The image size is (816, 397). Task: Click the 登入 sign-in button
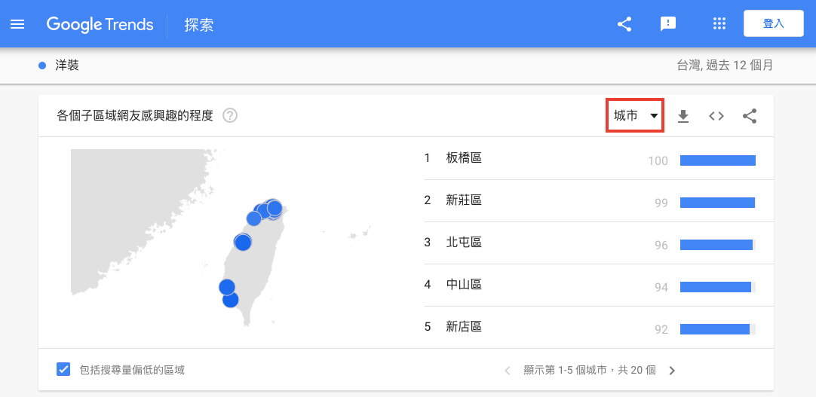point(773,24)
